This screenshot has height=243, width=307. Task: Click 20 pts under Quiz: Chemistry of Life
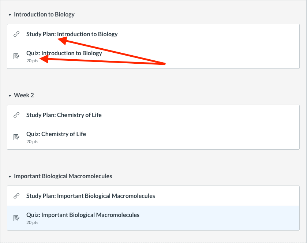32,142
